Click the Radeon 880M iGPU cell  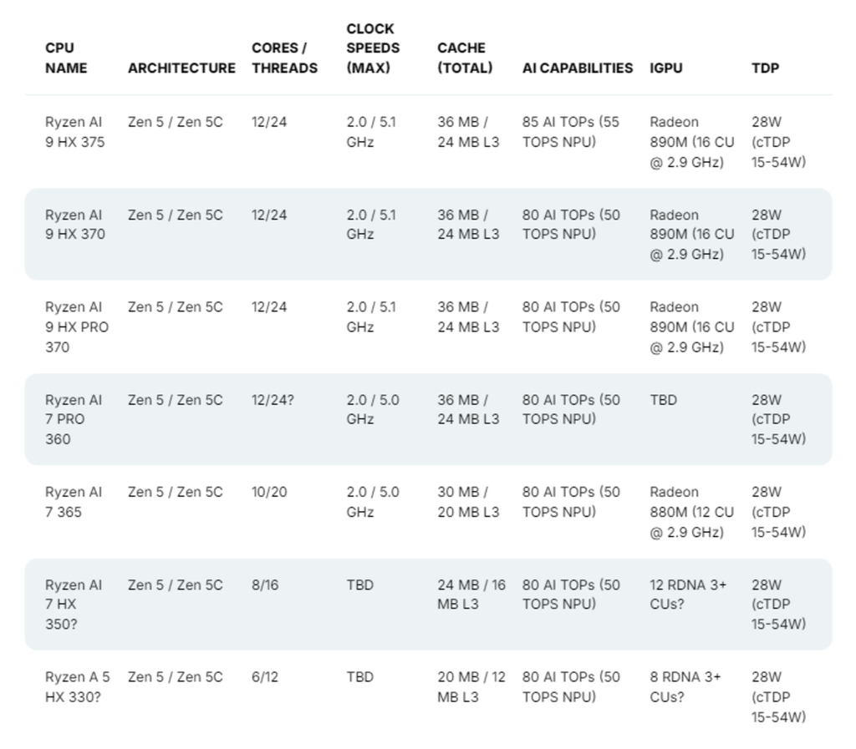691,512
